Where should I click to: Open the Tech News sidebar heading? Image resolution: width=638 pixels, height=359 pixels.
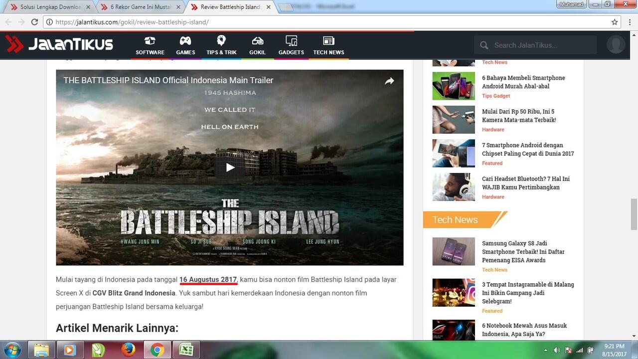pos(455,220)
